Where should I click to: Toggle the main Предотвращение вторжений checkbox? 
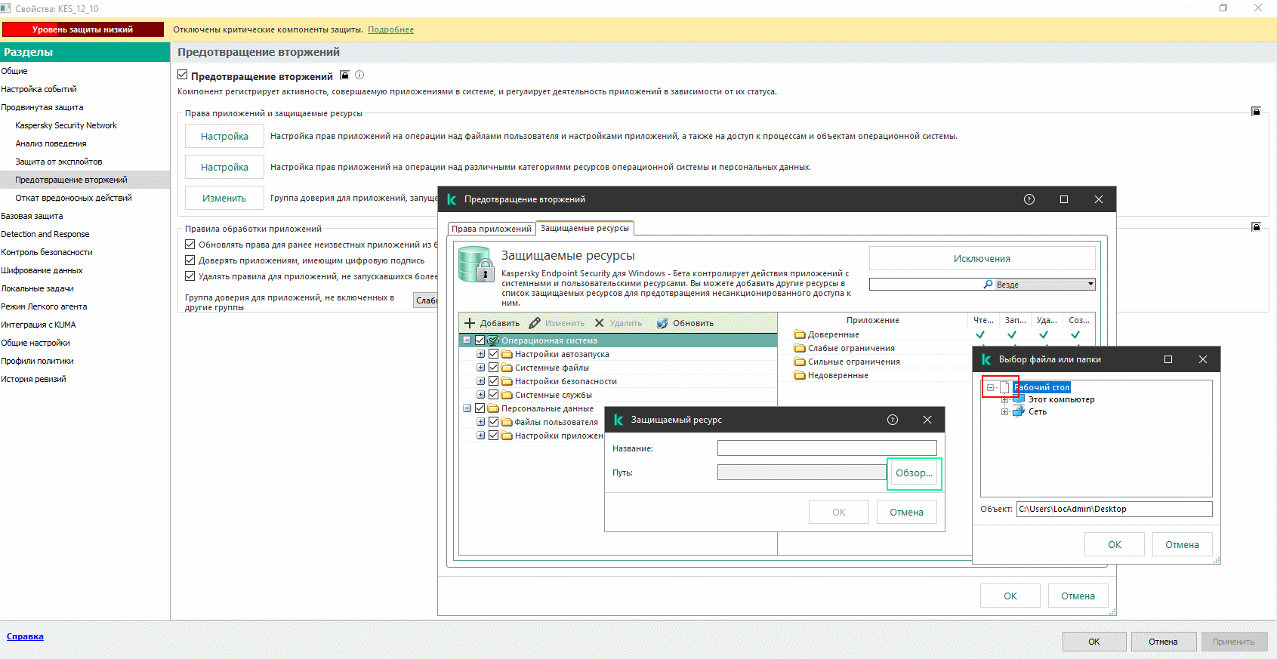coord(183,75)
